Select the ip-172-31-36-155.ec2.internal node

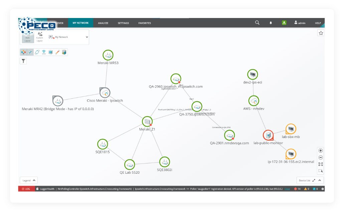291,154
